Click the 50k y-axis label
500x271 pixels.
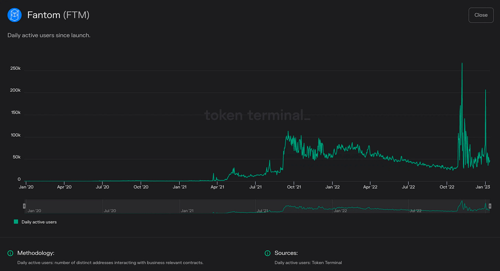(16, 157)
